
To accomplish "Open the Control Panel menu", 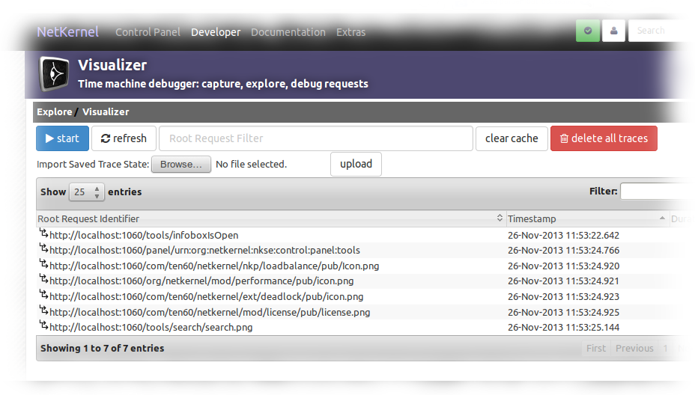I will (148, 32).
